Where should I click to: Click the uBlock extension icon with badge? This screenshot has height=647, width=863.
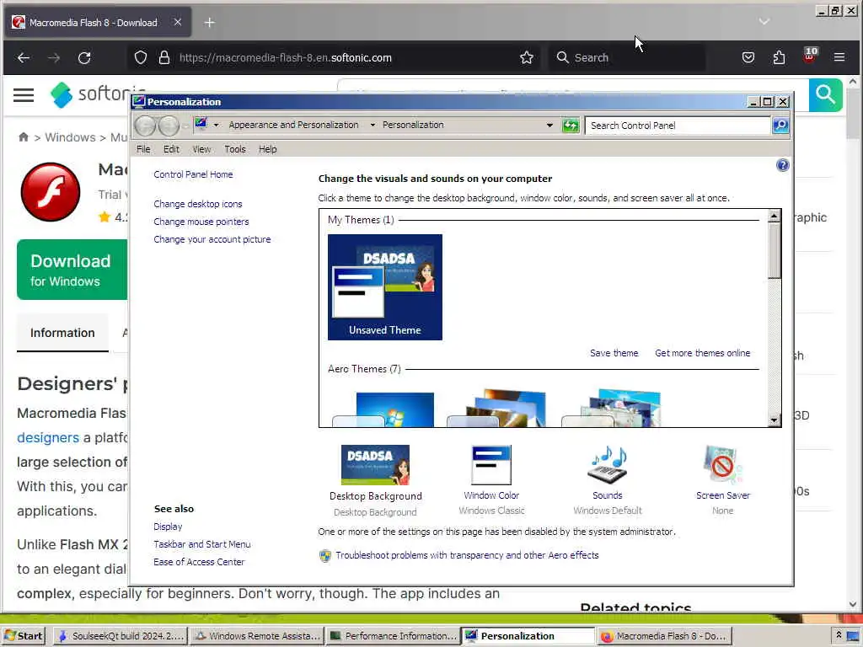[x=810, y=56]
